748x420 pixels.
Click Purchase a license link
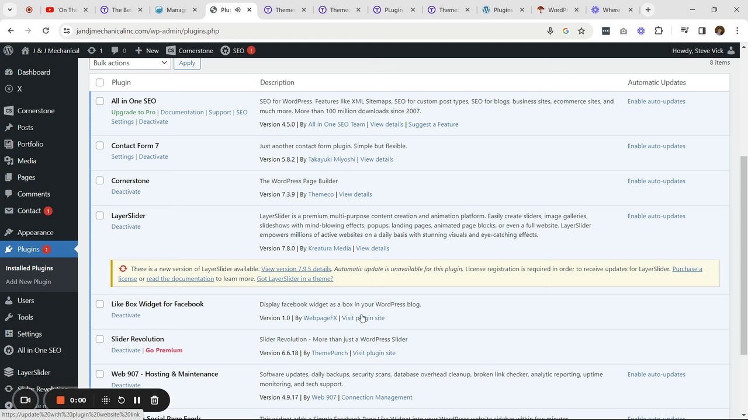410,274
